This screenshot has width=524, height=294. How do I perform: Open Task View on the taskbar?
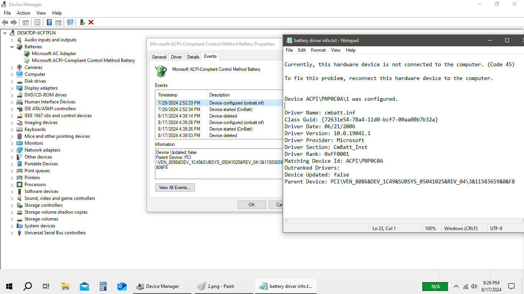click(x=46, y=286)
